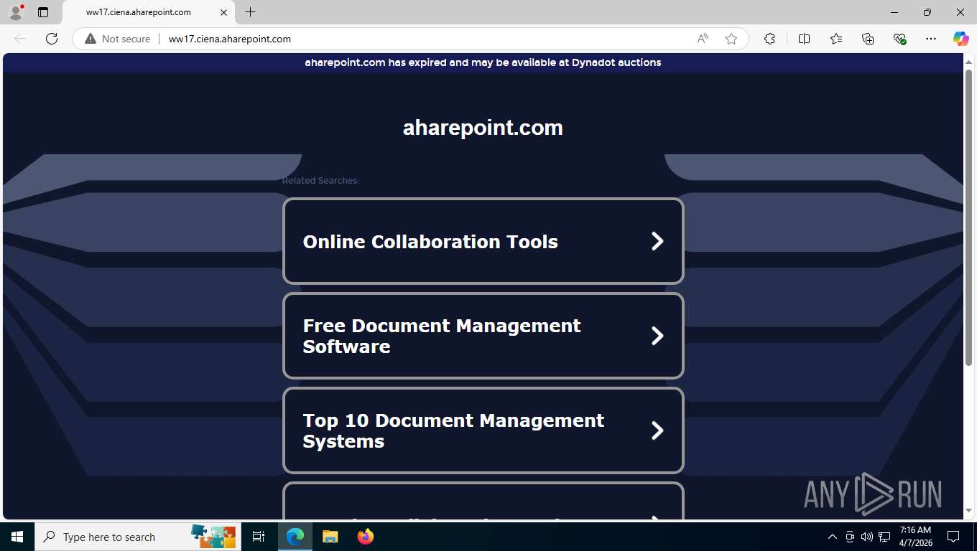Click the Type here to search box
The width and height of the screenshot is (977, 551).
tap(136, 537)
